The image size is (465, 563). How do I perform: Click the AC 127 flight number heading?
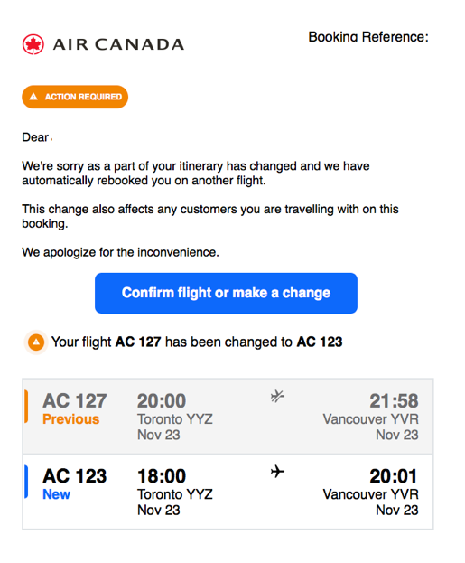(75, 400)
